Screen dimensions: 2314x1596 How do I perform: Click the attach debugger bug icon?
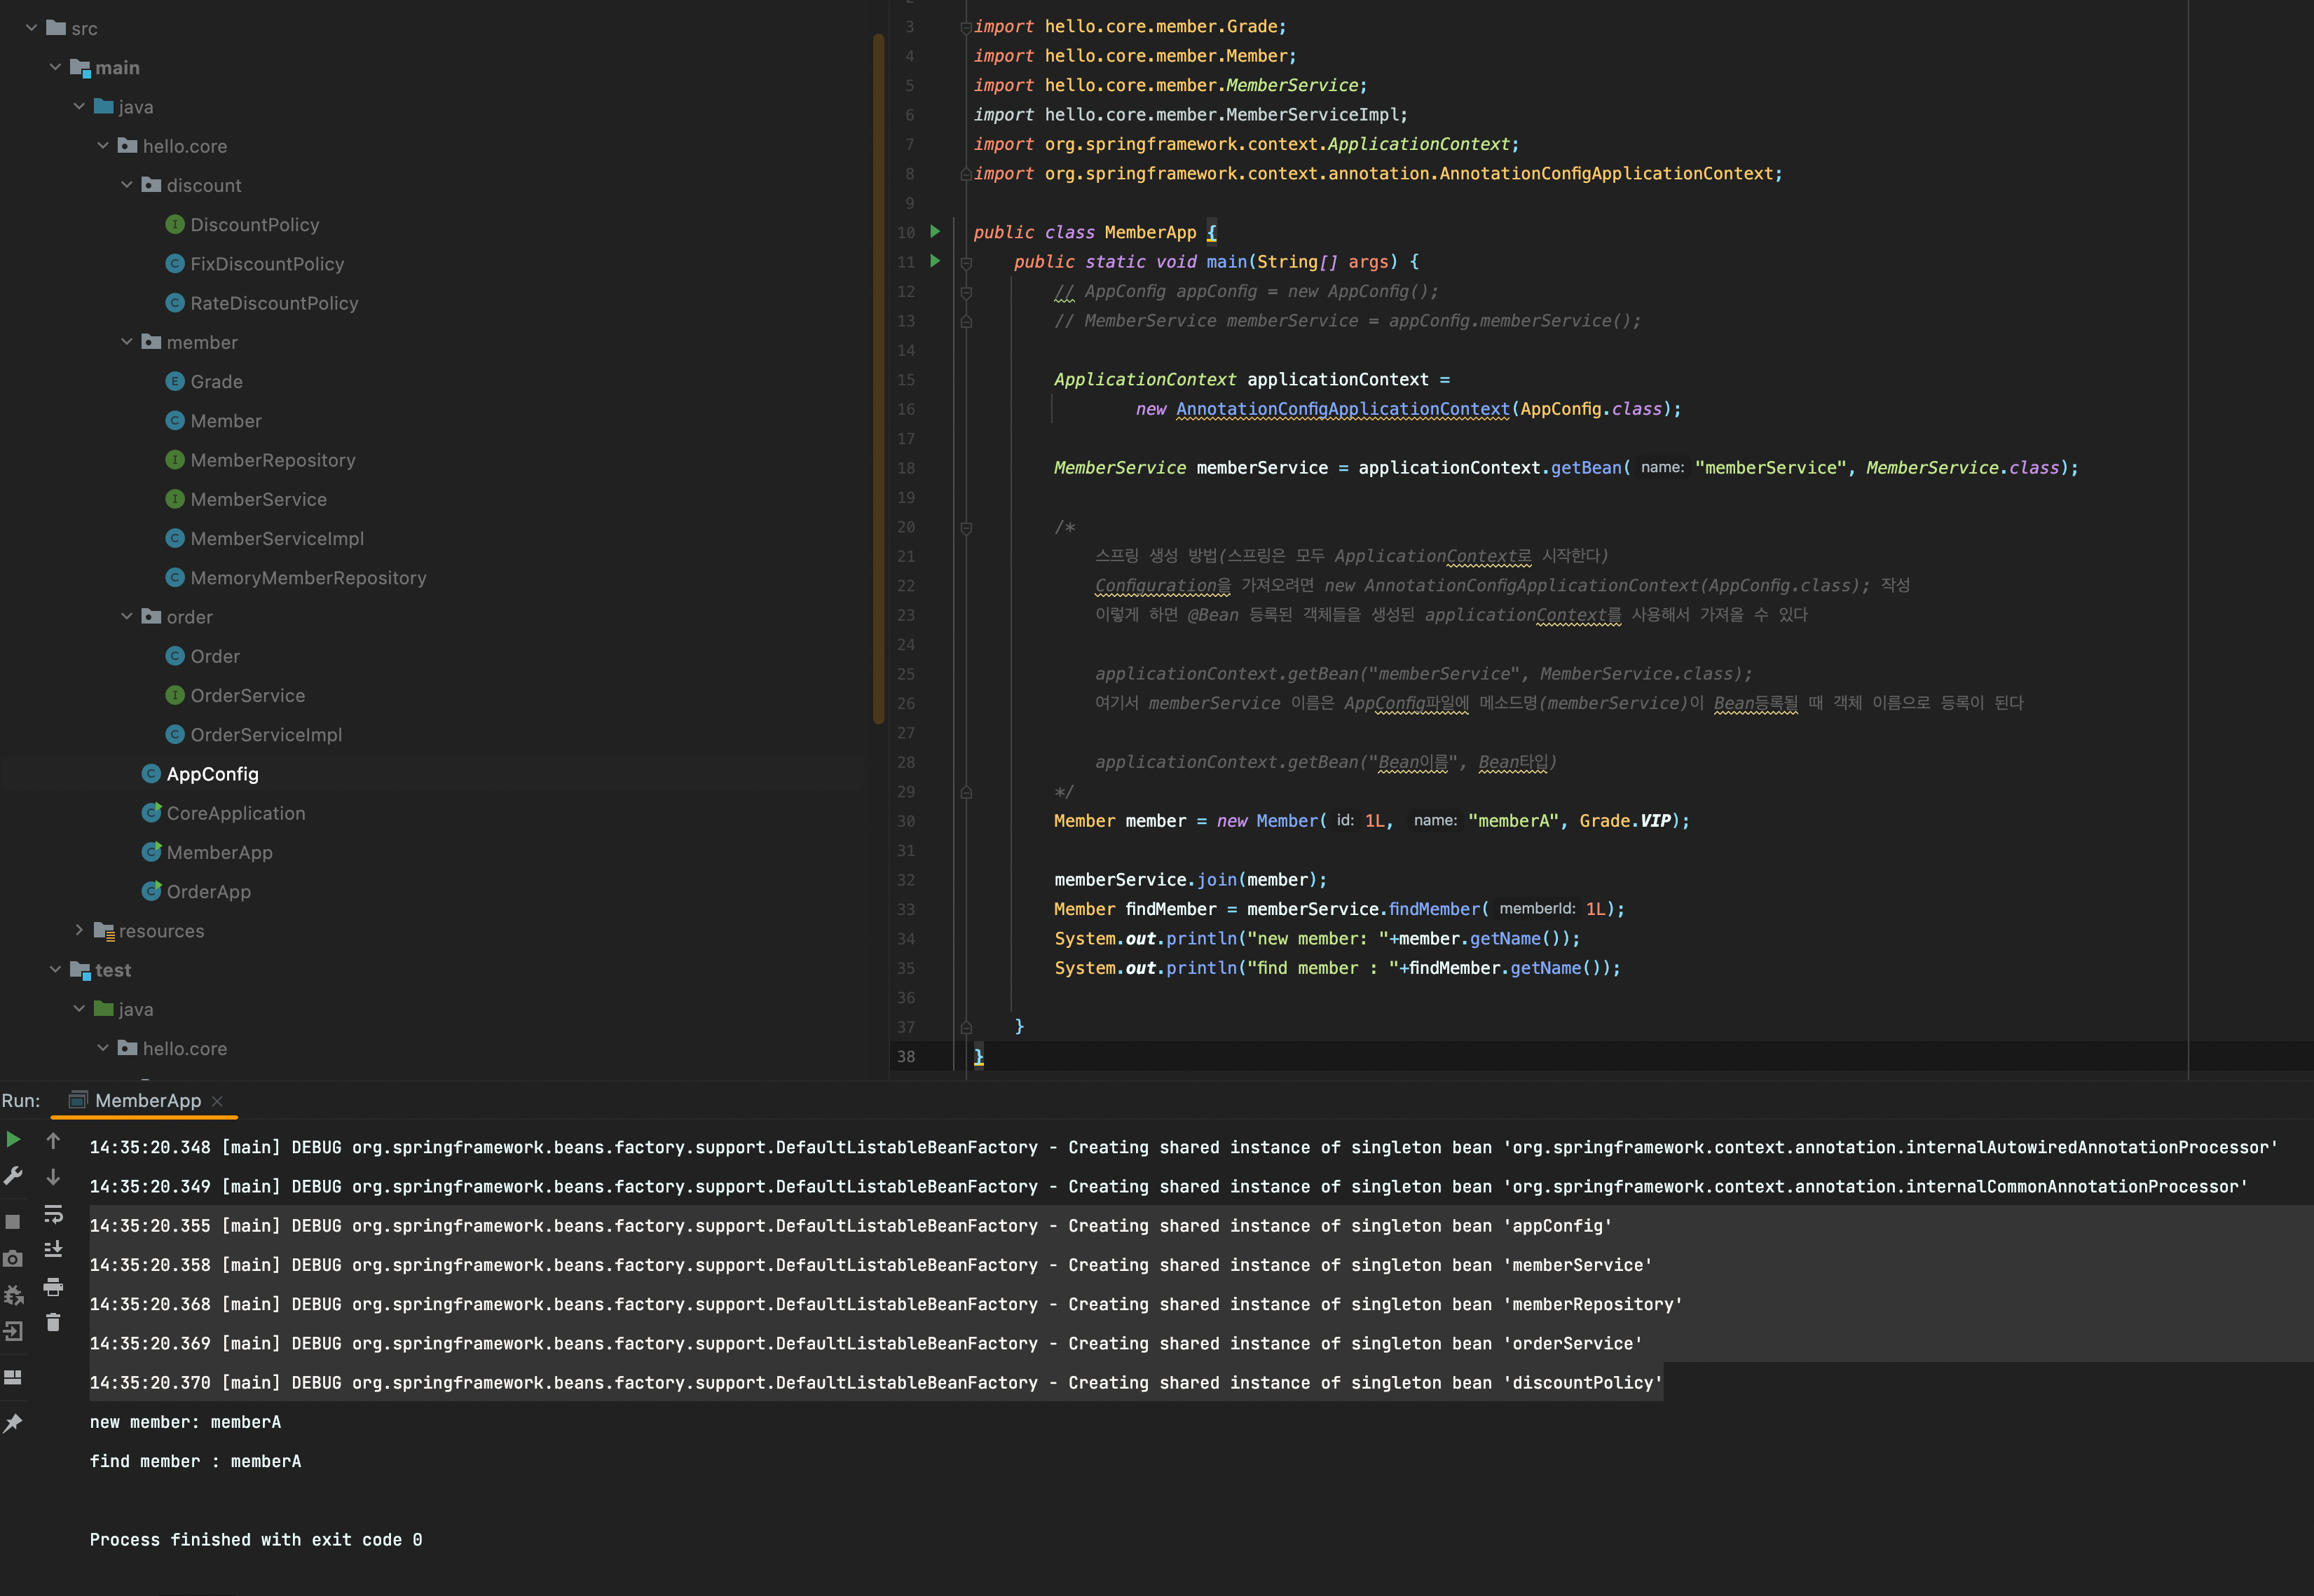[13, 1295]
